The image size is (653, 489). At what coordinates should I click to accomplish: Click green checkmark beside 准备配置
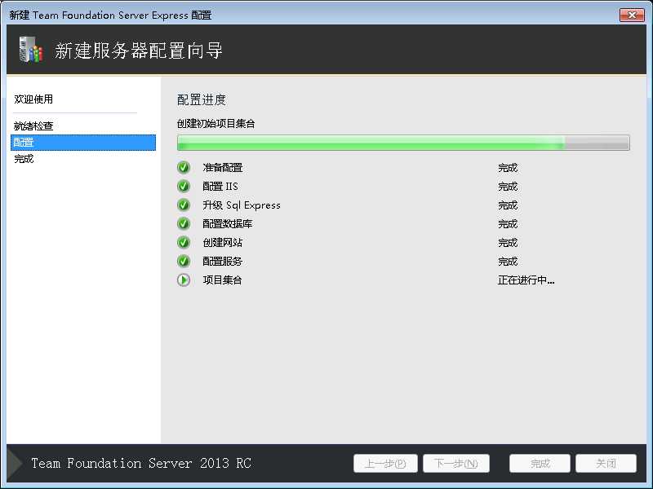184,168
